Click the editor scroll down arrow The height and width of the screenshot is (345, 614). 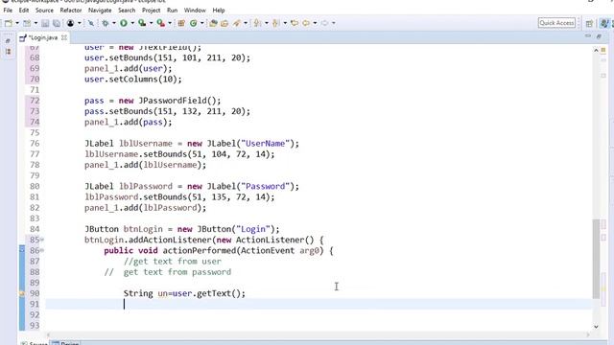click(x=596, y=327)
